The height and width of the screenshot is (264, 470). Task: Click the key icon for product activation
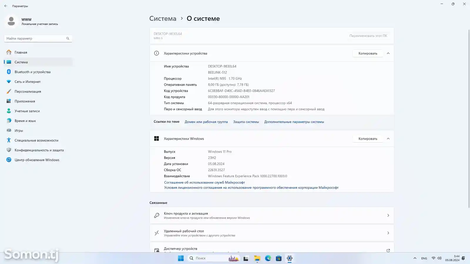[x=157, y=215]
